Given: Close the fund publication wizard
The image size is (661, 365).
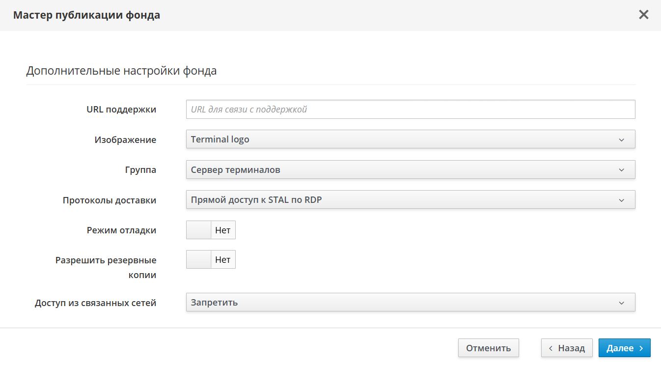Looking at the screenshot, I should pyautogui.click(x=643, y=15).
